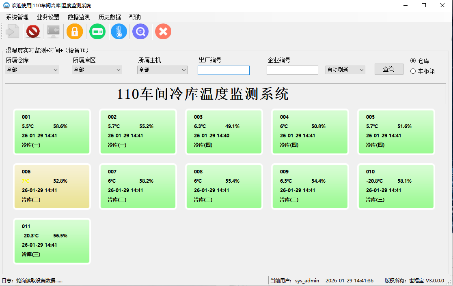The height and width of the screenshot is (286, 453).
Task: Click the orange padlock toolbar icon
Action: (75, 32)
